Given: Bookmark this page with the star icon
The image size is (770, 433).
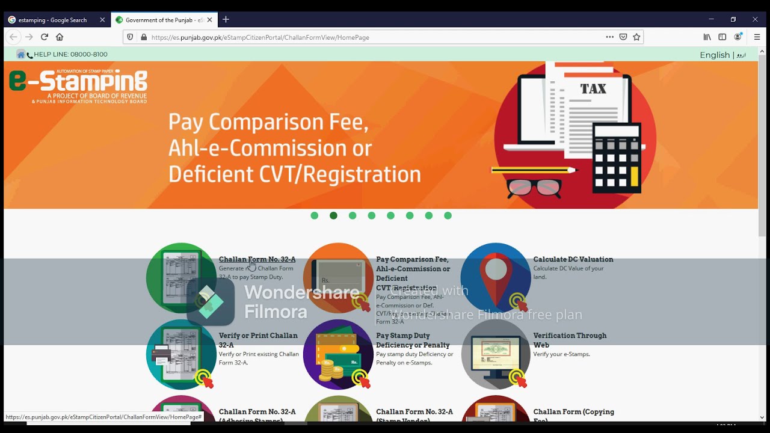Looking at the screenshot, I should pos(636,37).
